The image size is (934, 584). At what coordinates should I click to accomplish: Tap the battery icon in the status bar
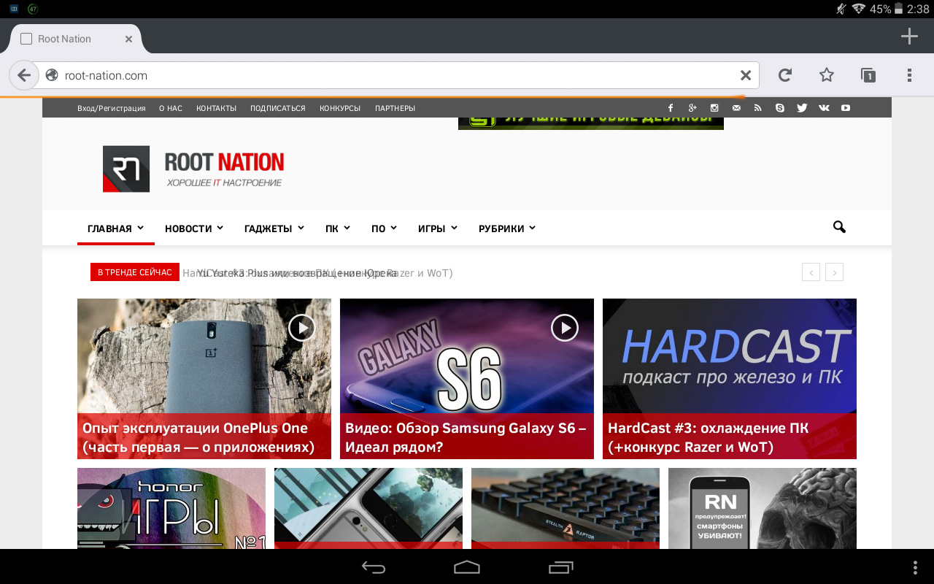click(898, 9)
